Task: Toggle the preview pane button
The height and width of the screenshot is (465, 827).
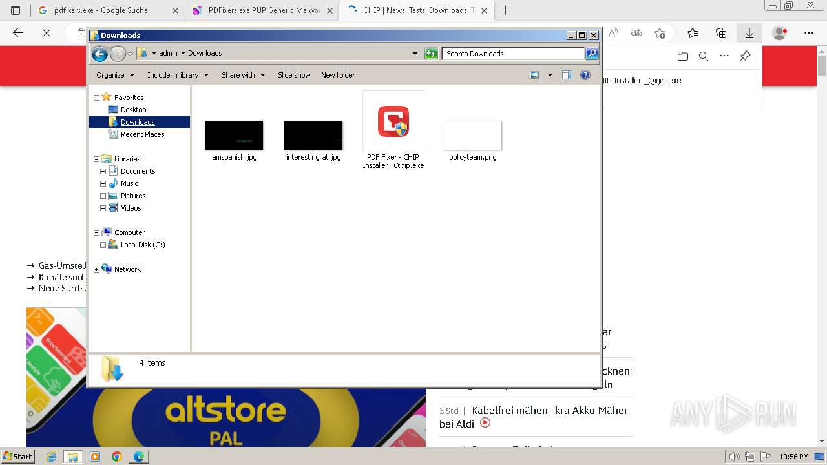Action: click(x=567, y=75)
